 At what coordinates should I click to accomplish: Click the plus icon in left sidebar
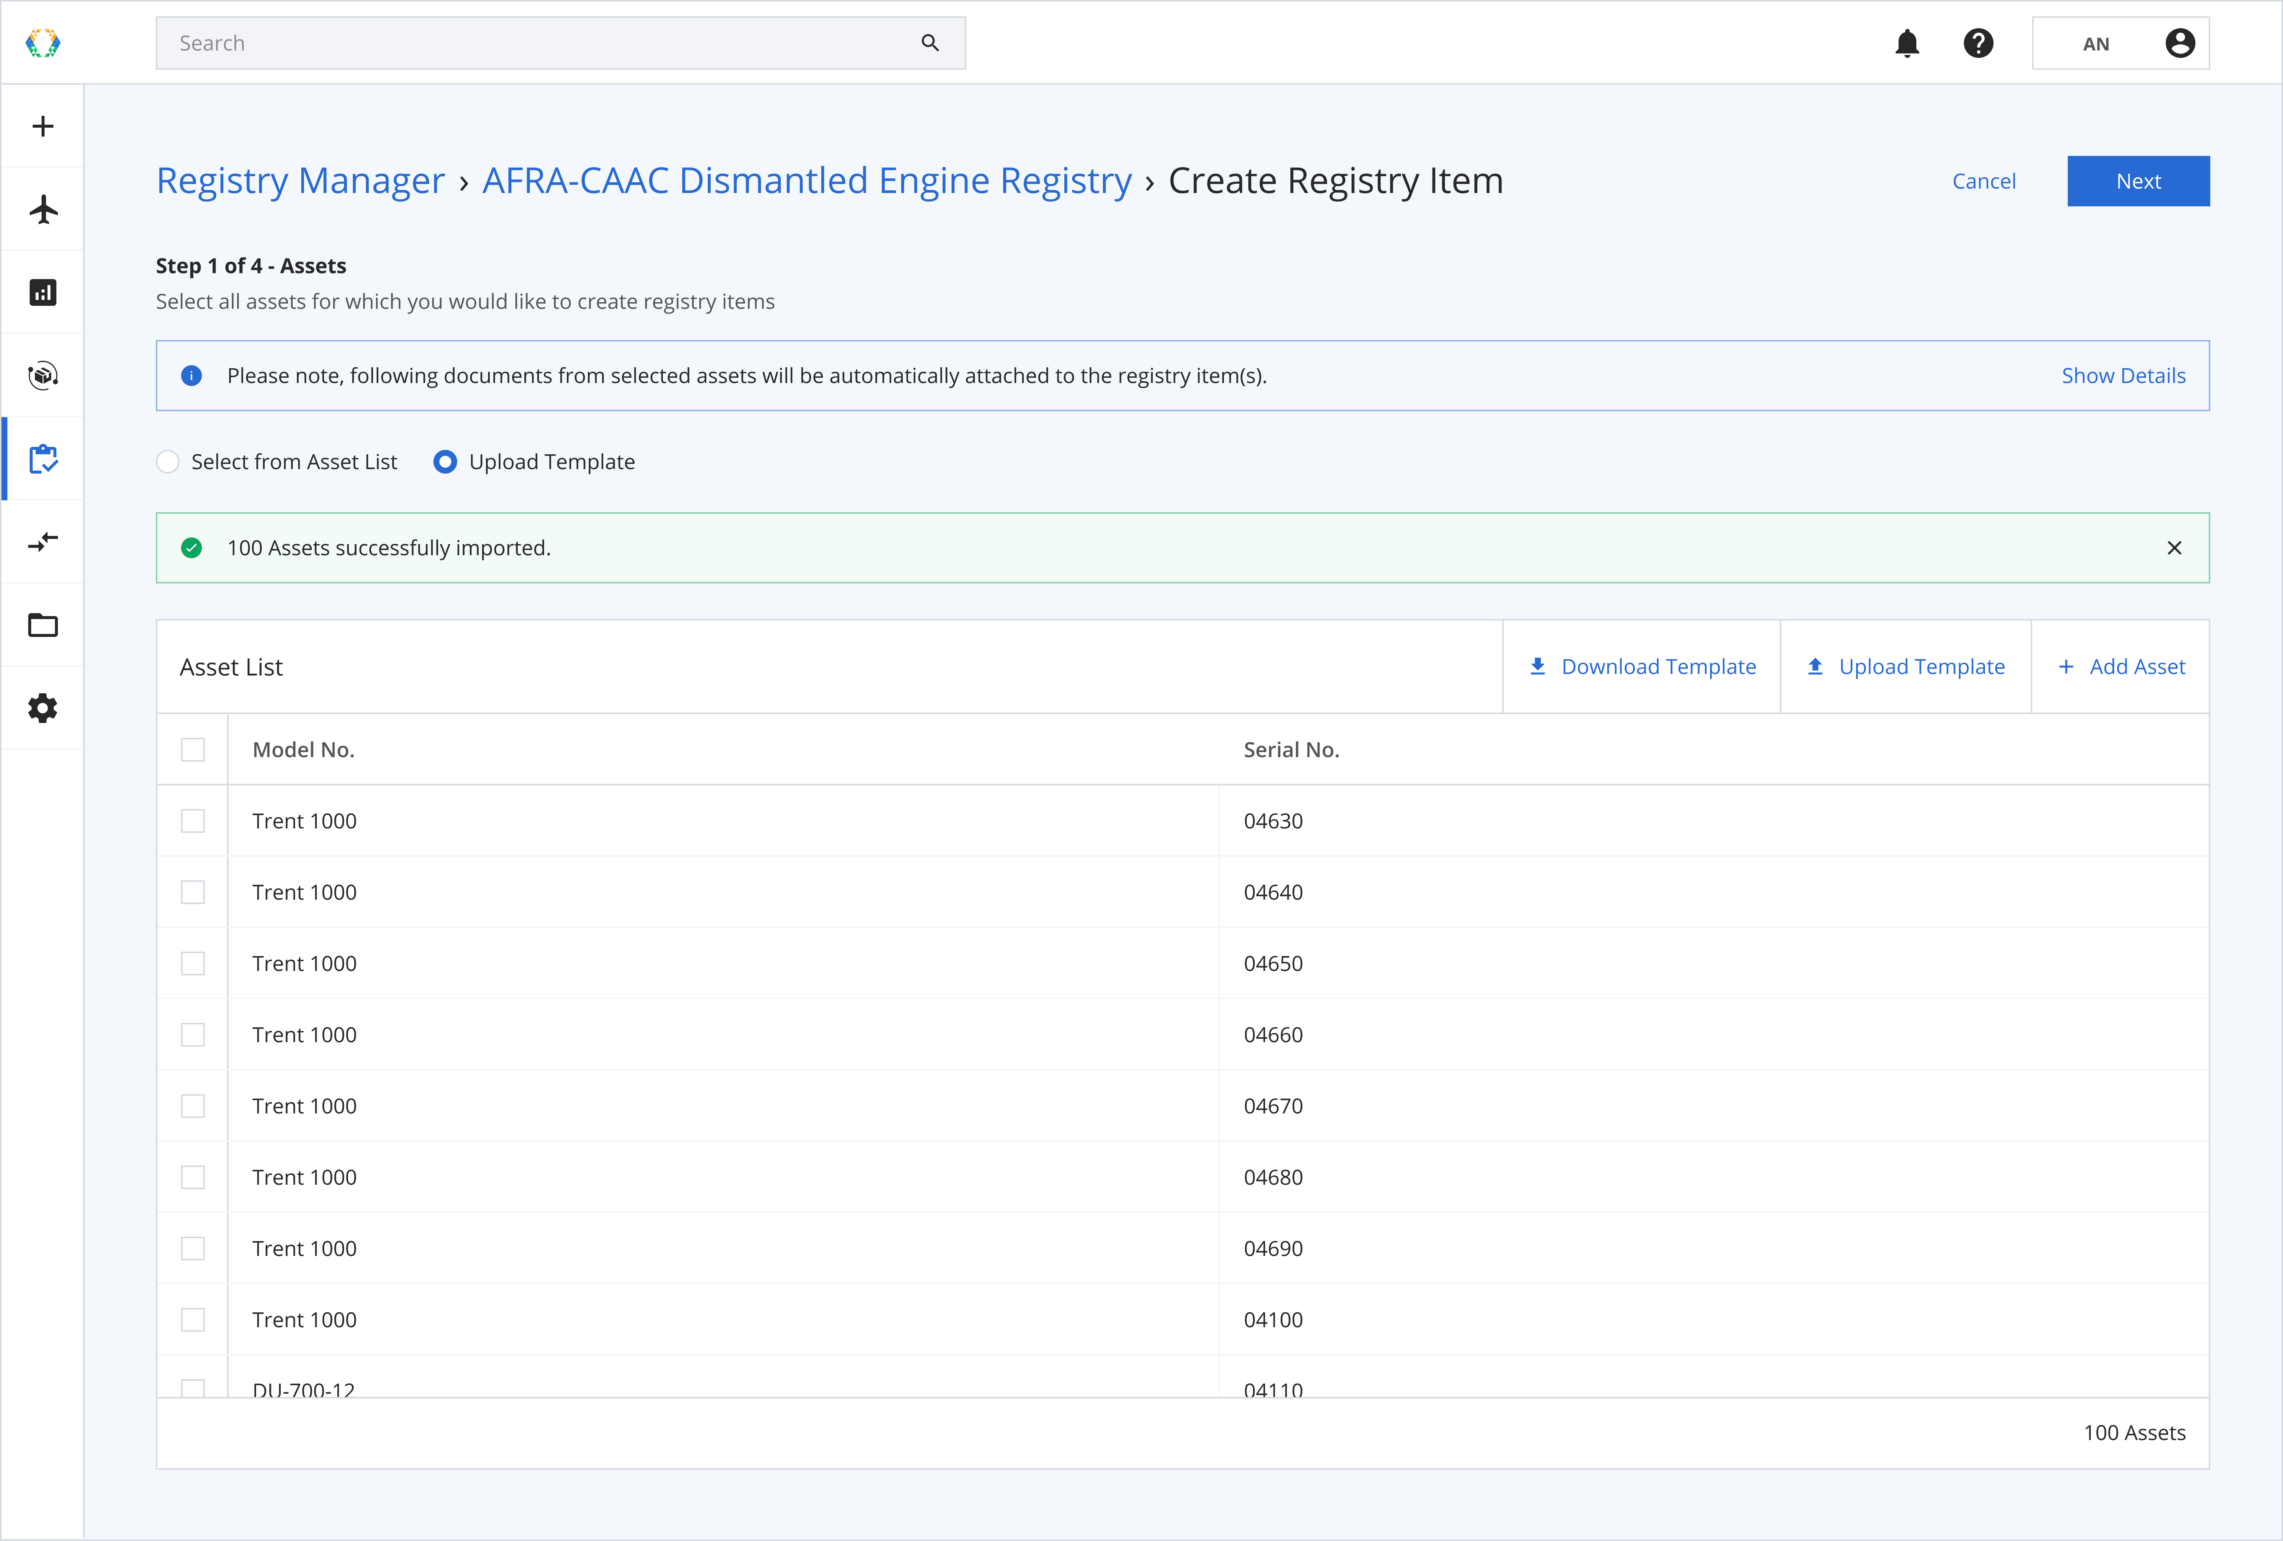[42, 126]
